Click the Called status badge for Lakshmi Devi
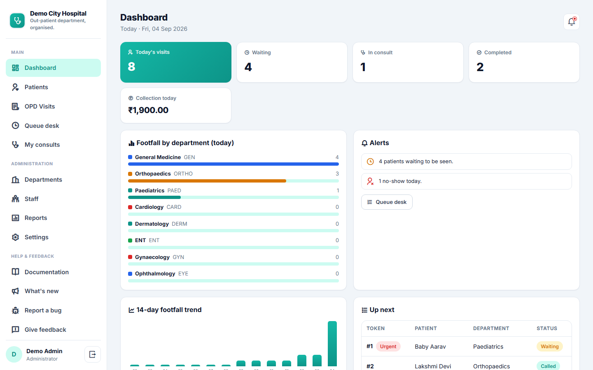 tap(548, 366)
